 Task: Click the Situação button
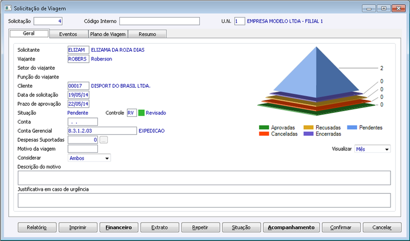[241, 227]
